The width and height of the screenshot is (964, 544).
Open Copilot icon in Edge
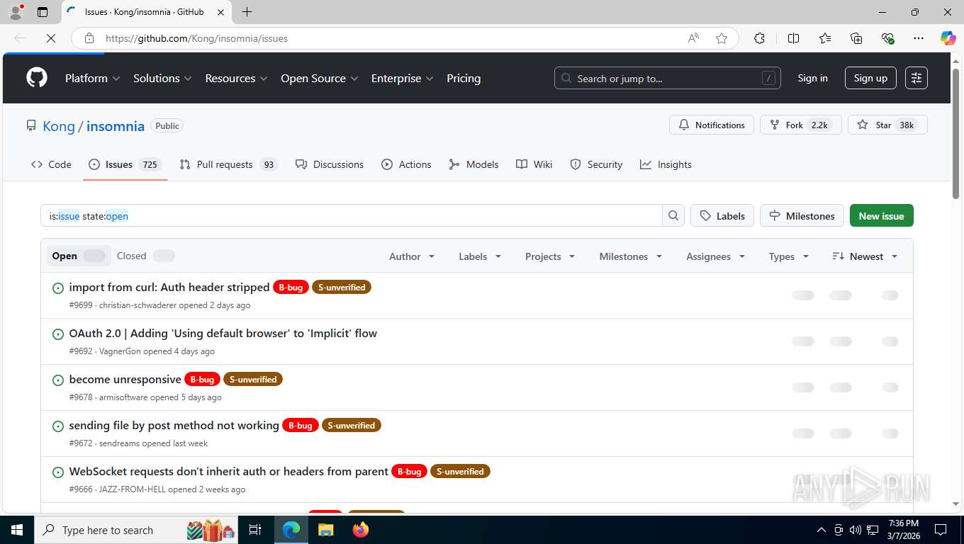coord(948,38)
